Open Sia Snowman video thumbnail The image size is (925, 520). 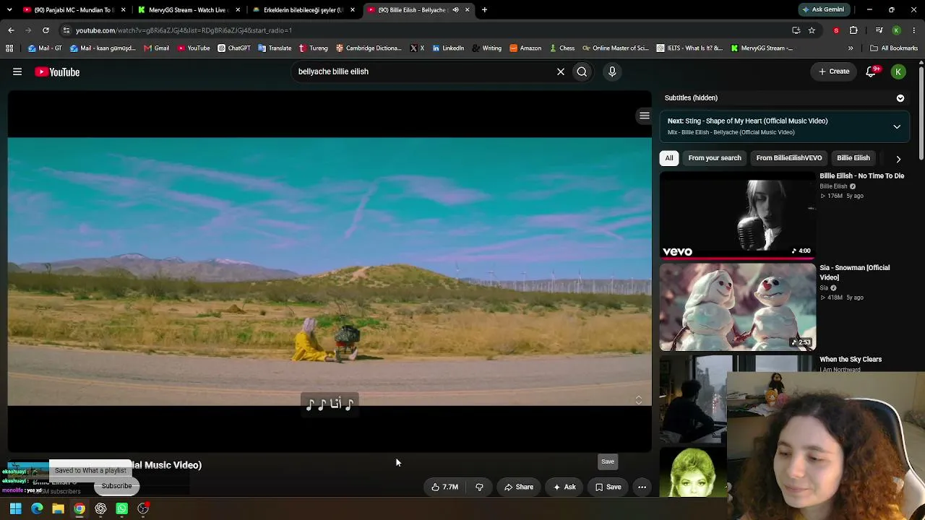tap(737, 307)
